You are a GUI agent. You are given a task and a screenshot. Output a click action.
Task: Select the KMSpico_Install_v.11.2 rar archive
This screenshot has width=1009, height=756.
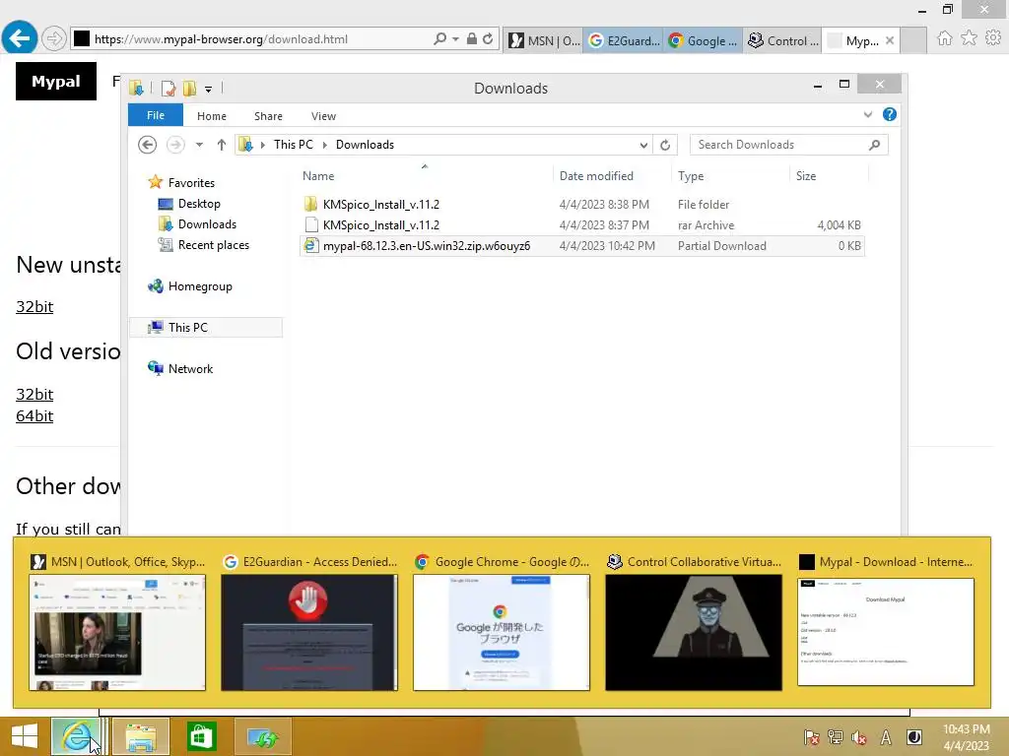point(581,225)
